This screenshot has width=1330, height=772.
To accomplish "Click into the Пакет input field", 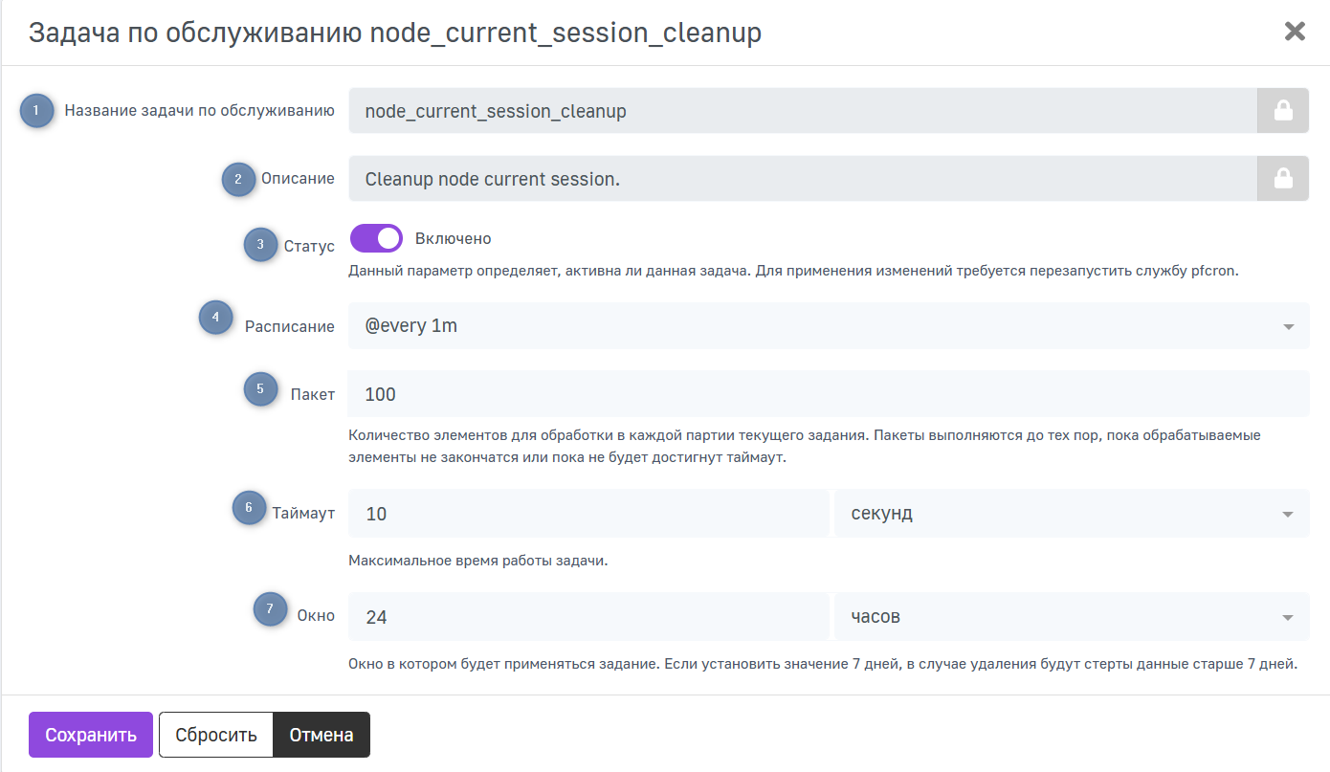I will (828, 394).
